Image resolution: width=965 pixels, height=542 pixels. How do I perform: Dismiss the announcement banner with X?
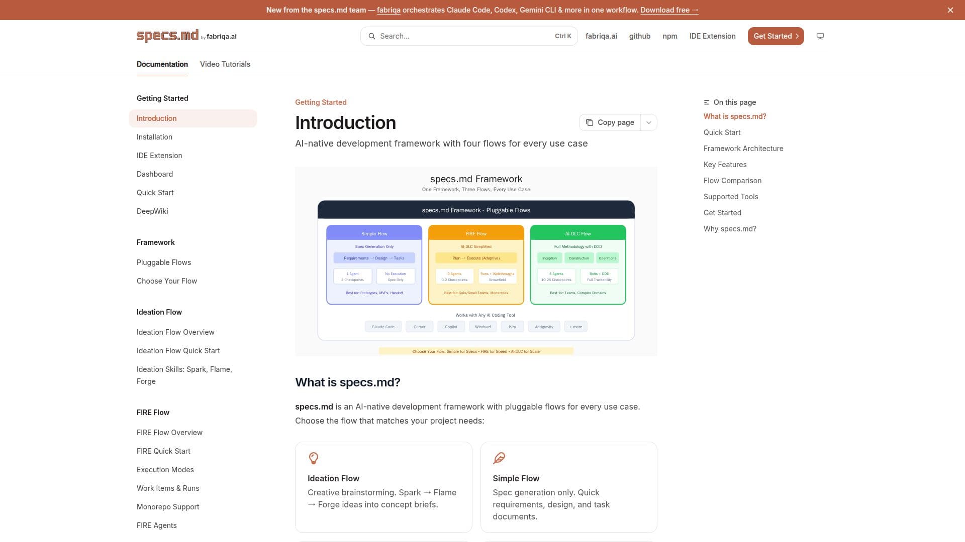pyautogui.click(x=950, y=10)
